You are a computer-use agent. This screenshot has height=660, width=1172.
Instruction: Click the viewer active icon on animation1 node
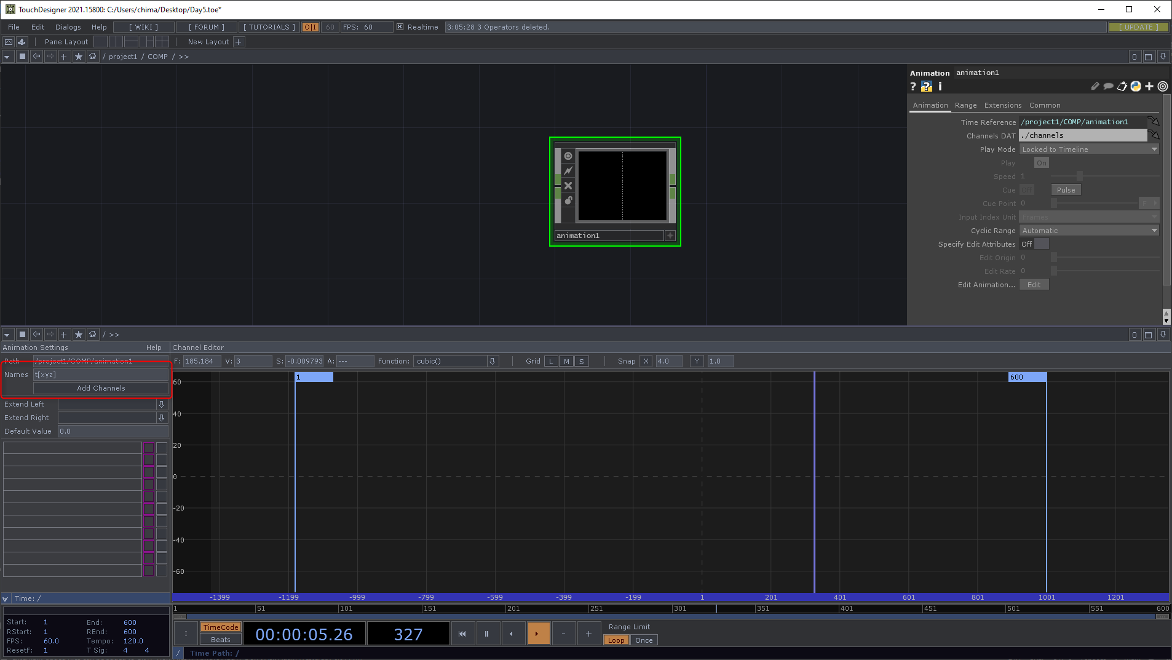(568, 156)
